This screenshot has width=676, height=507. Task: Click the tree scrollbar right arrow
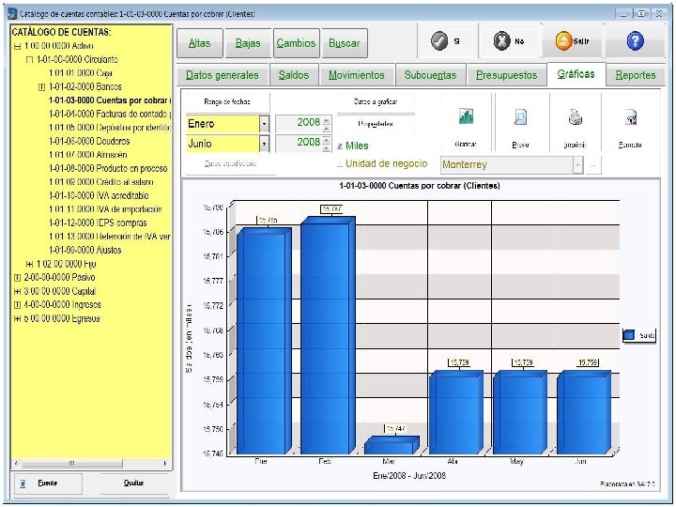[x=165, y=464]
